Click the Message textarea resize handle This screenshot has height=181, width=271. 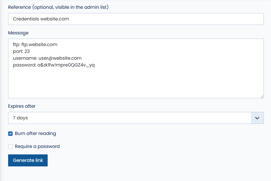point(262,96)
